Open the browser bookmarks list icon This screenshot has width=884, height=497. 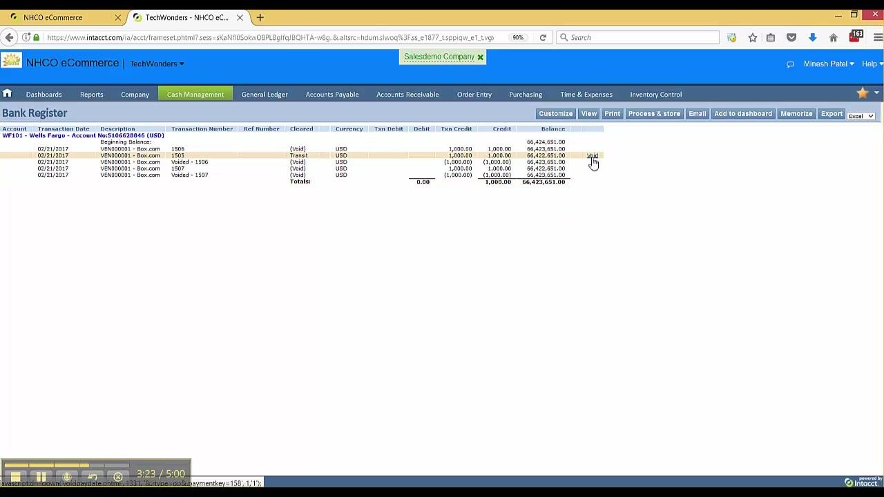pos(771,37)
